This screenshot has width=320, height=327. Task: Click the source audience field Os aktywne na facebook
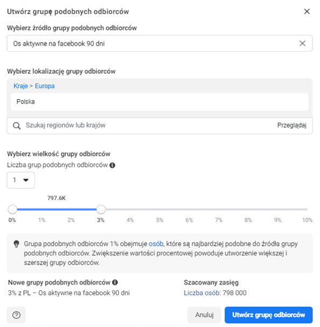click(x=159, y=44)
